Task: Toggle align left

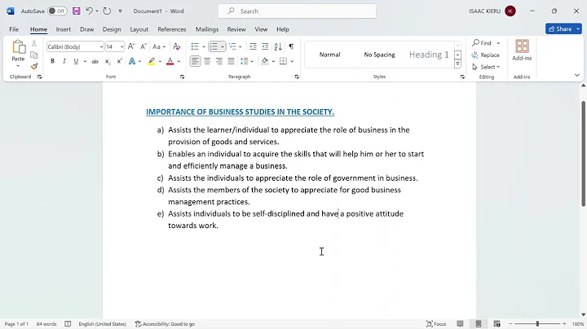Action: pyautogui.click(x=195, y=61)
